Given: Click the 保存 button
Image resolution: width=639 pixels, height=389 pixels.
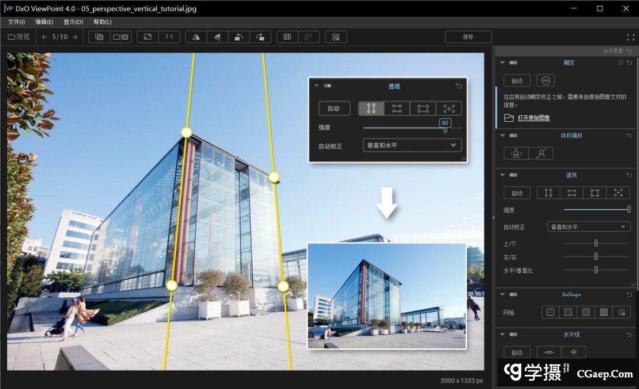Looking at the screenshot, I should 468,37.
